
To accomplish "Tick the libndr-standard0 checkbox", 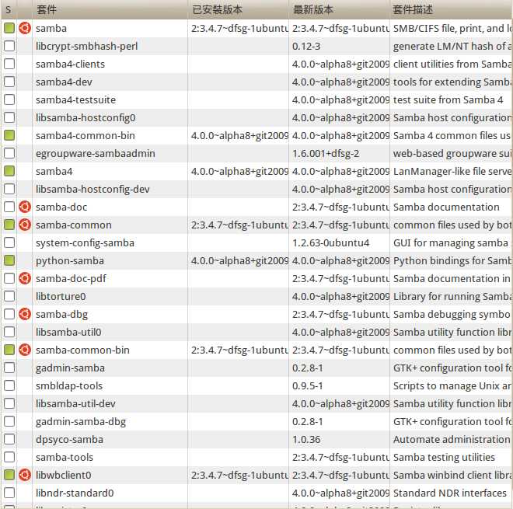I will coord(9,493).
